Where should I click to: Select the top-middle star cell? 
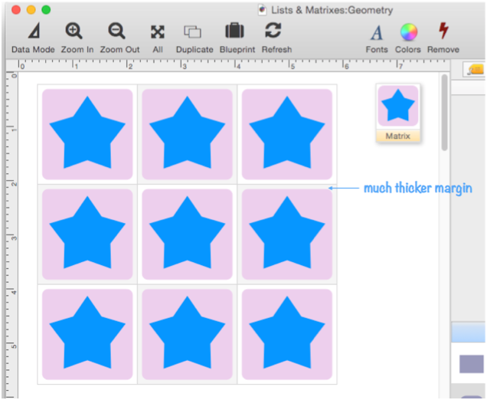188,134
